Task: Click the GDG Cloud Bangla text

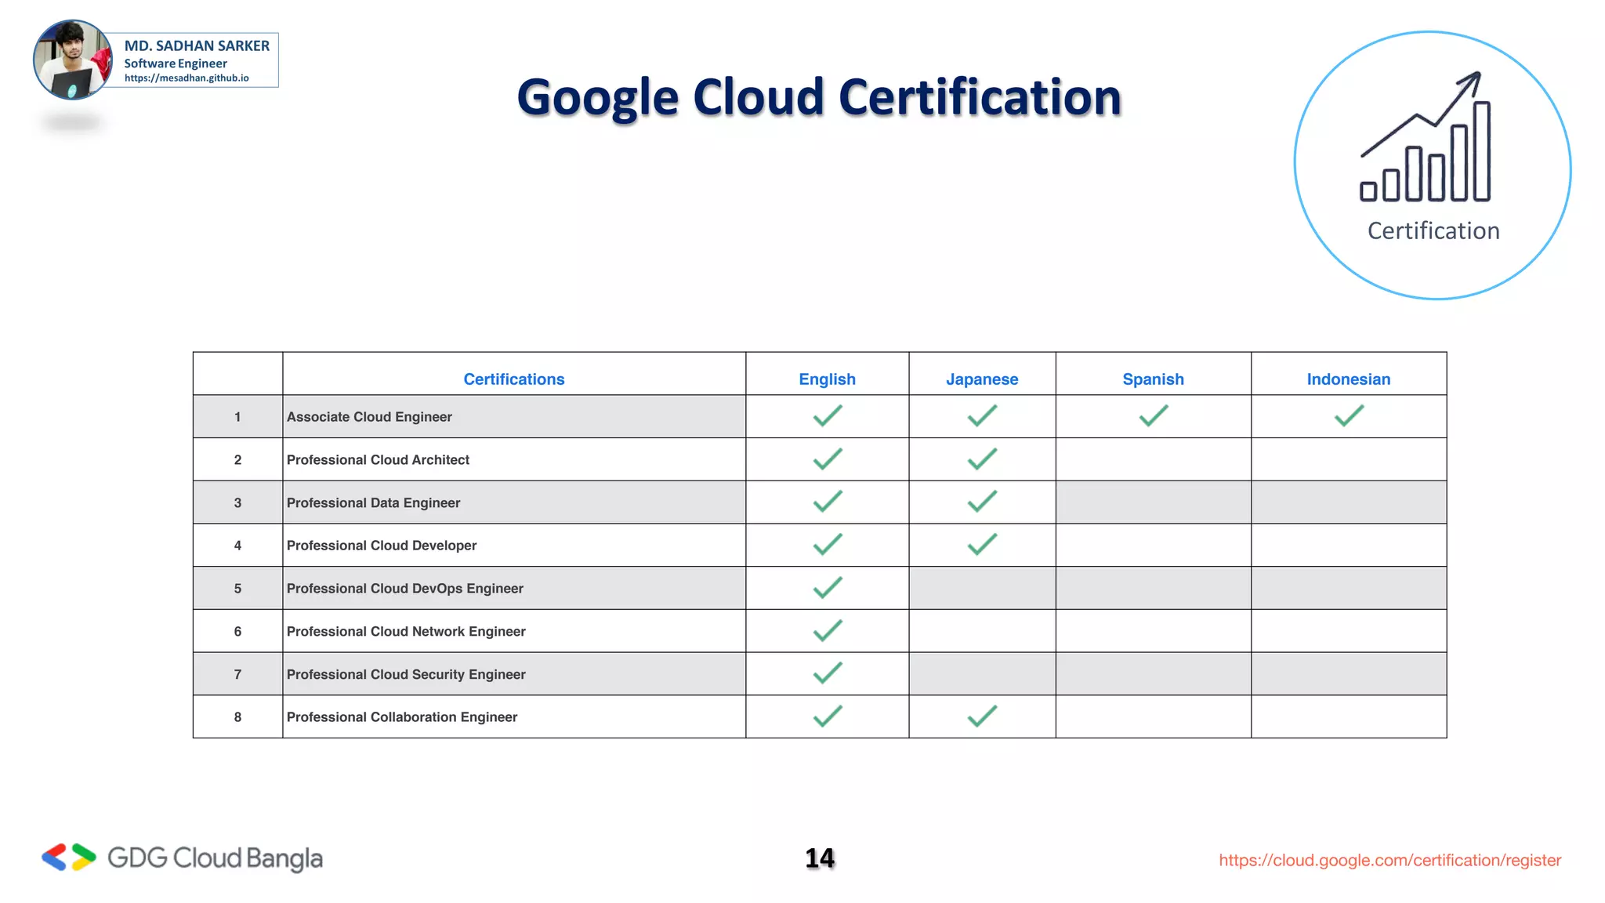Action: (x=215, y=859)
